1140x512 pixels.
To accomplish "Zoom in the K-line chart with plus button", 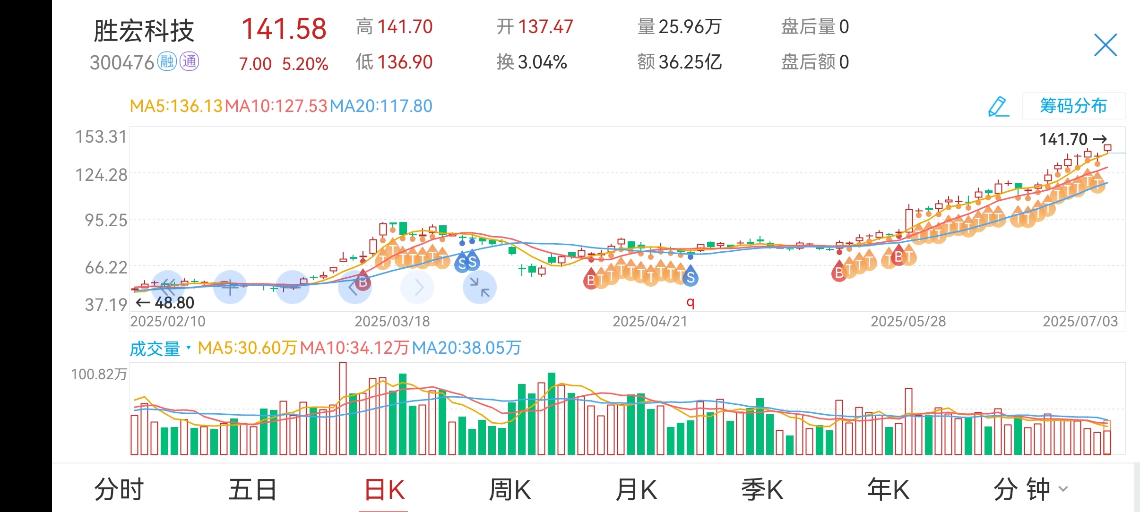I will coord(230,287).
